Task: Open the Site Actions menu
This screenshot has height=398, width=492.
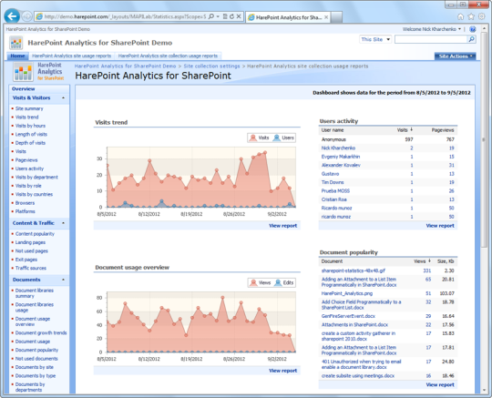Action: (x=455, y=56)
